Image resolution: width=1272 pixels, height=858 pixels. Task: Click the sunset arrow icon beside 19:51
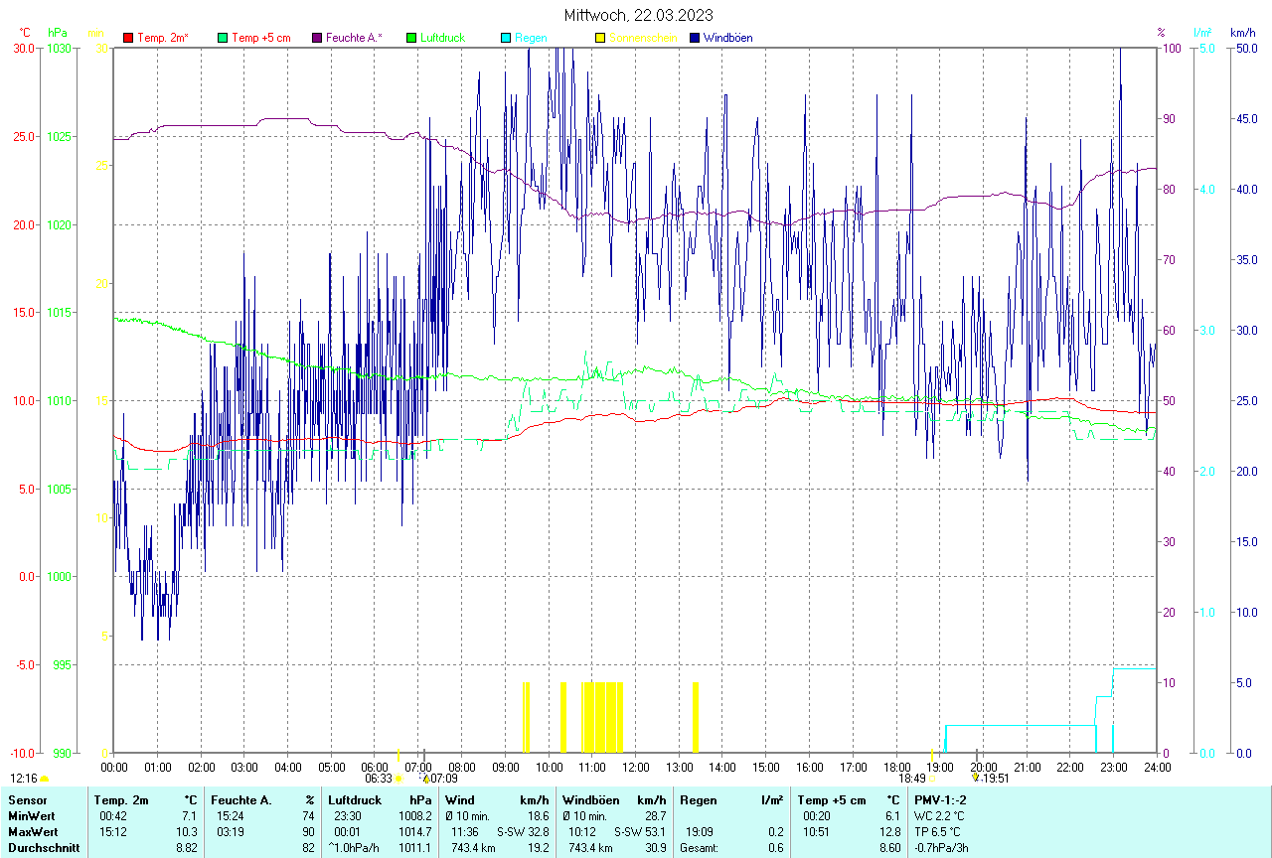pyautogui.click(x=976, y=779)
